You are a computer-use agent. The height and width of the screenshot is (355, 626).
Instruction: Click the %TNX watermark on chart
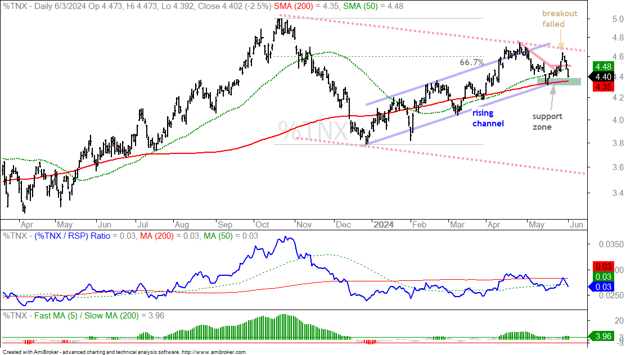313,130
